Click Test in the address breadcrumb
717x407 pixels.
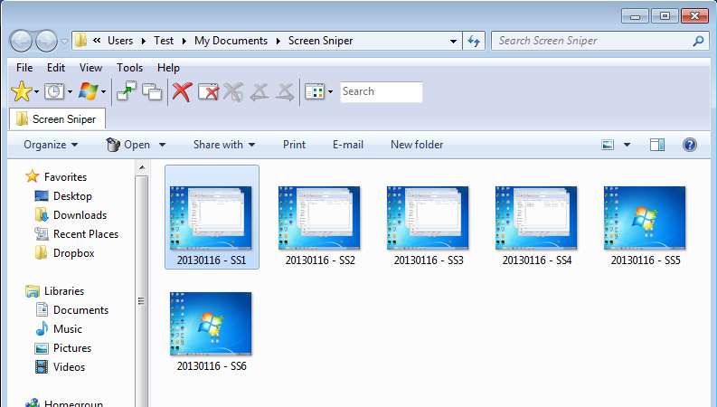coord(164,41)
